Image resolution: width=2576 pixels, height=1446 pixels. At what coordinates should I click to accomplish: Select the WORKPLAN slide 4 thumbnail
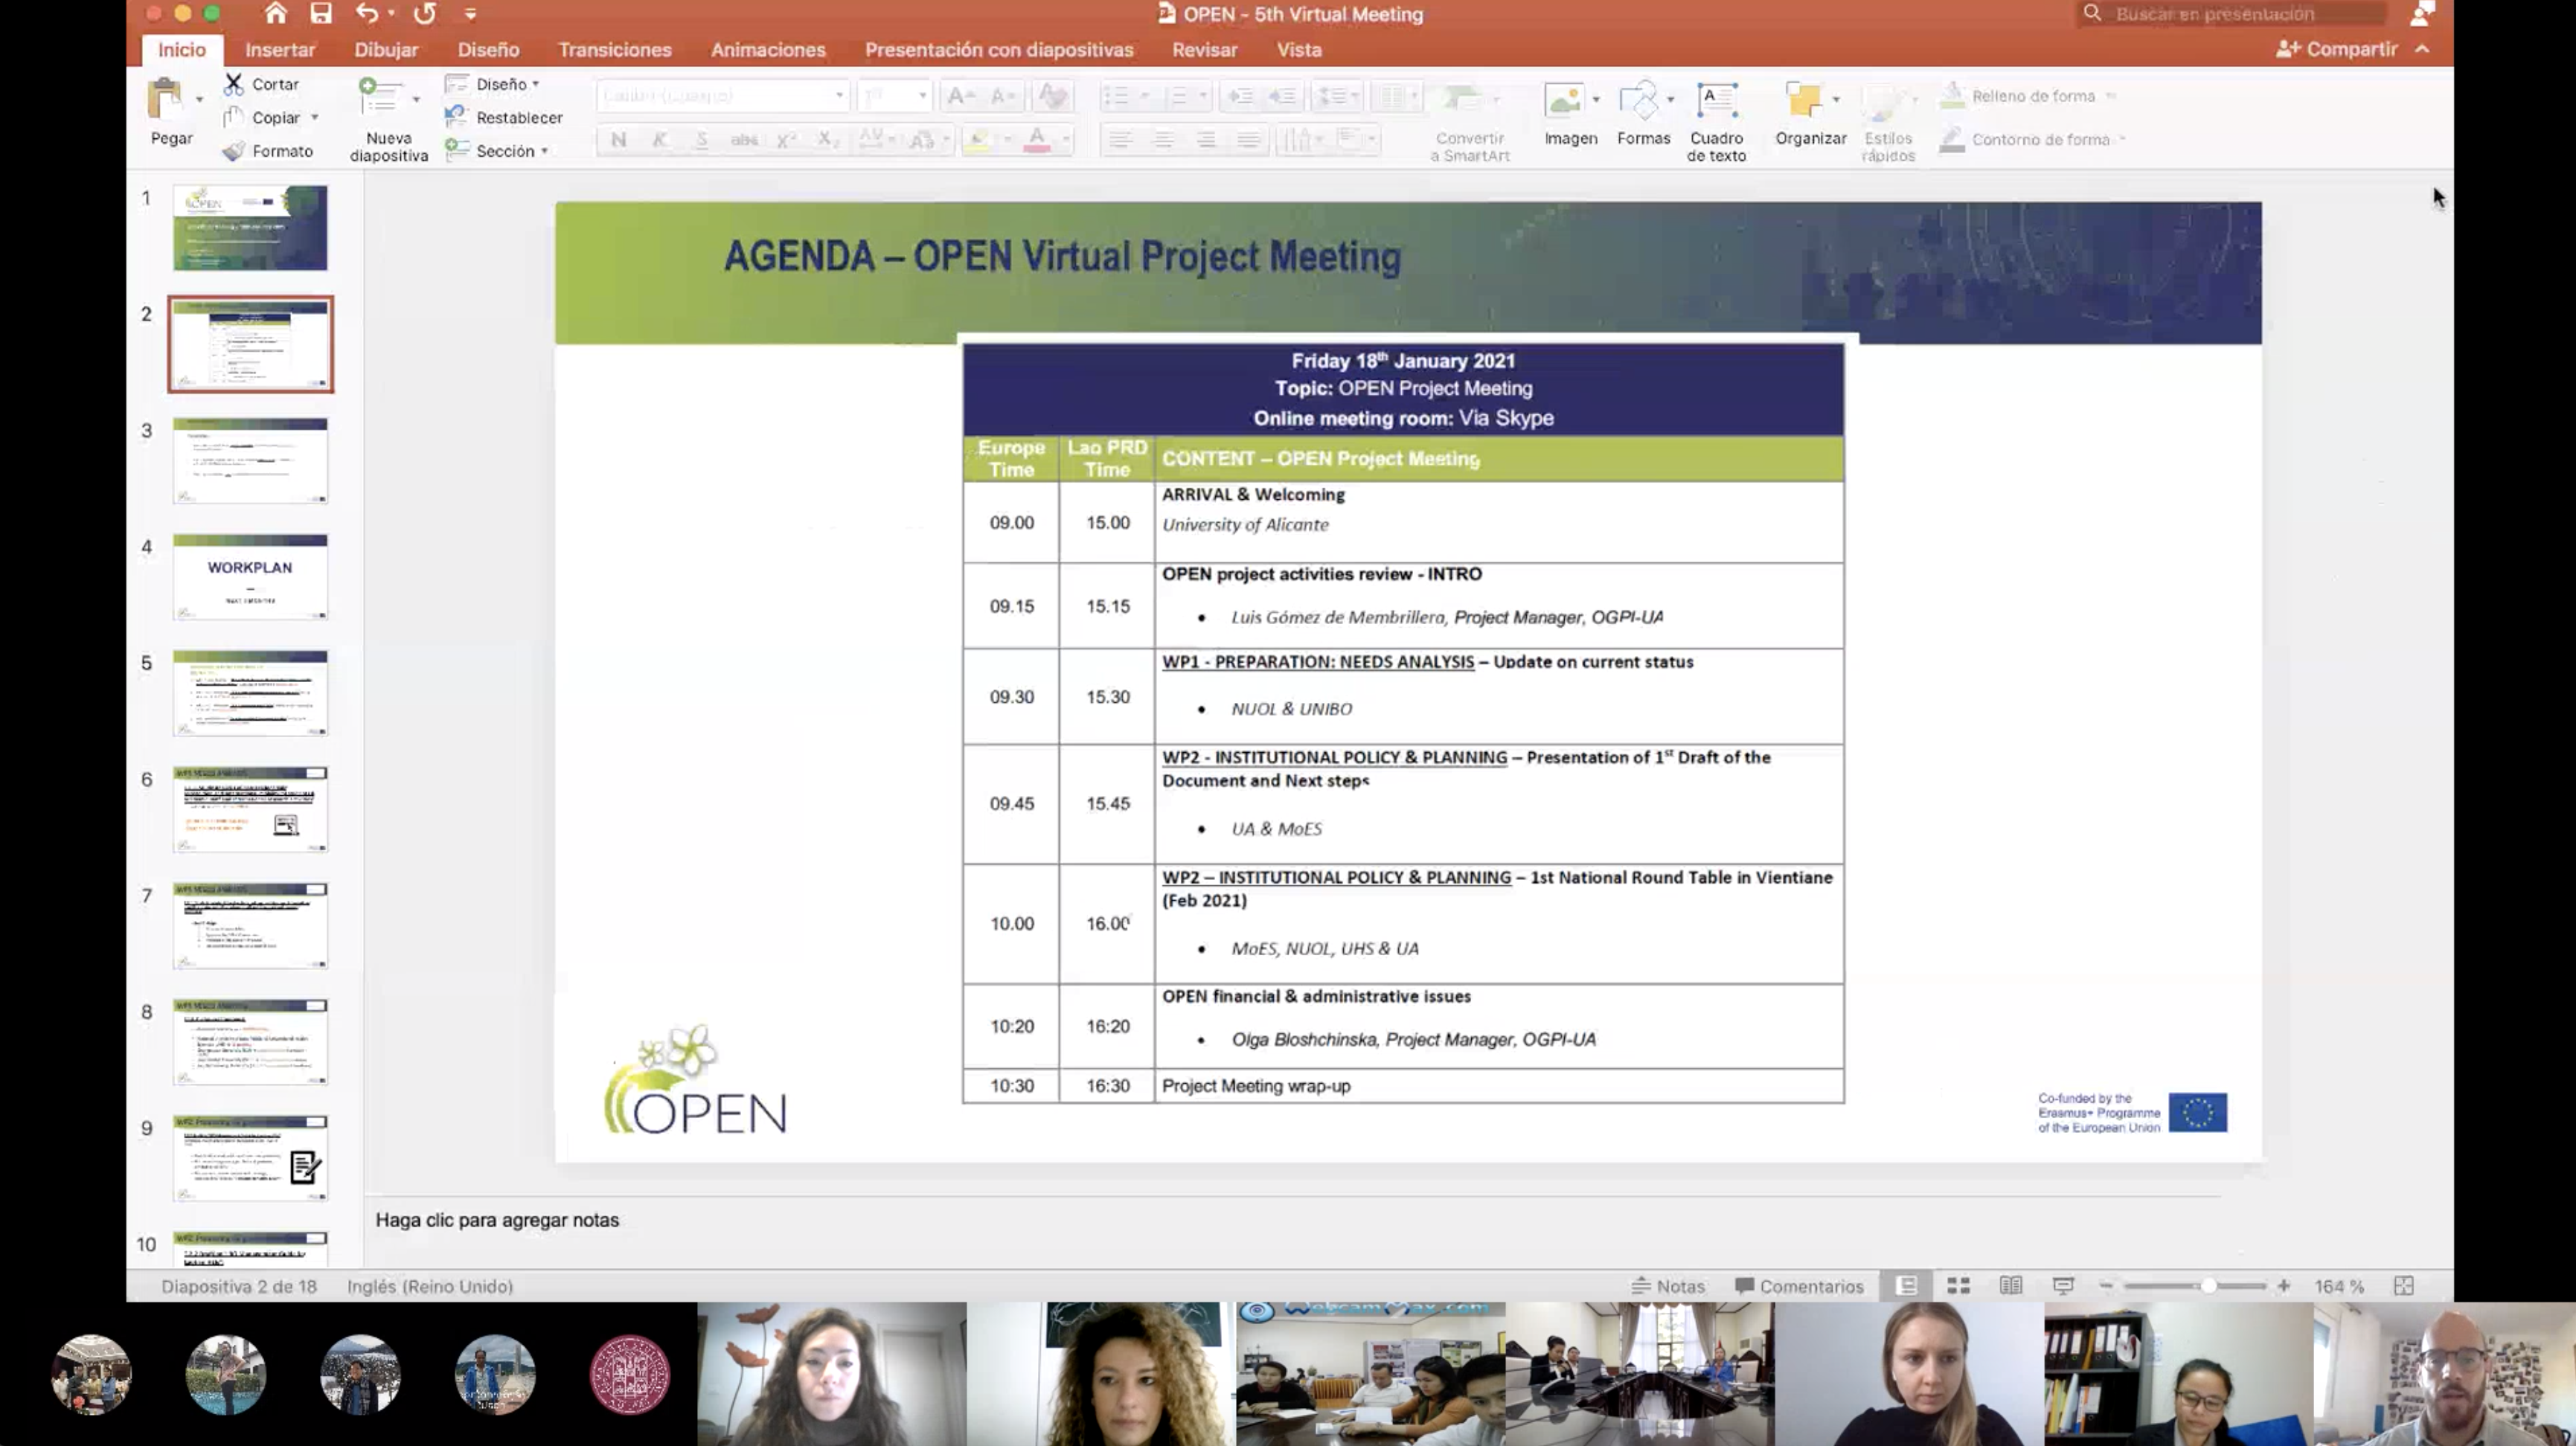(250, 576)
